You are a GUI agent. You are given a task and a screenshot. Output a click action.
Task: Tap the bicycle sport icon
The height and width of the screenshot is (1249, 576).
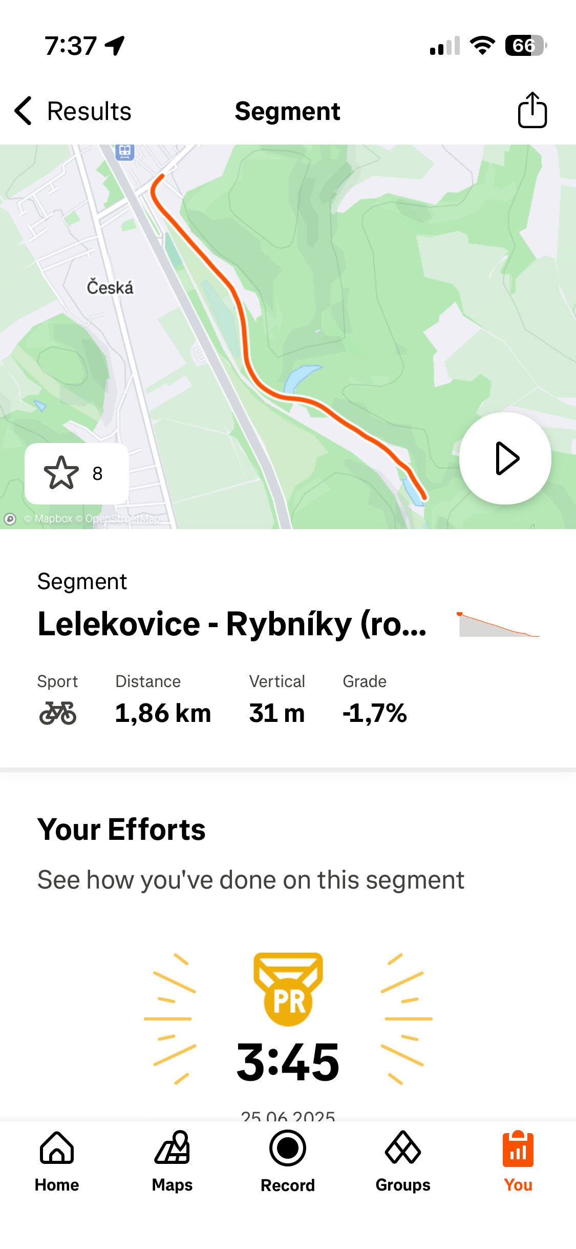point(58,713)
